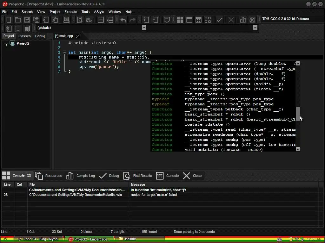Image resolution: width=325 pixels, height=243 pixels.
Task: Click the Replace (AB AC) icon
Action: point(89,20)
